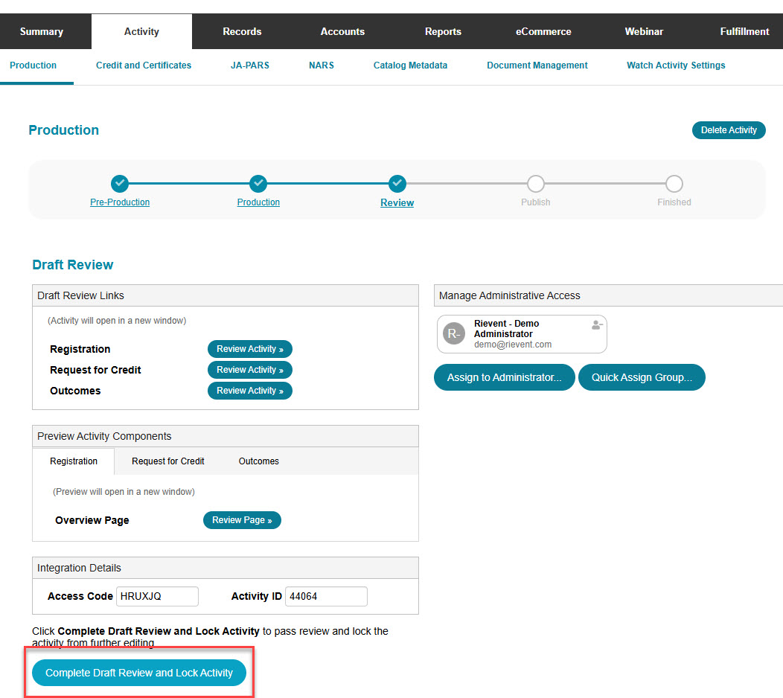Screen dimensions: 783x698
Task: Open the Reports tab
Action: click(443, 31)
